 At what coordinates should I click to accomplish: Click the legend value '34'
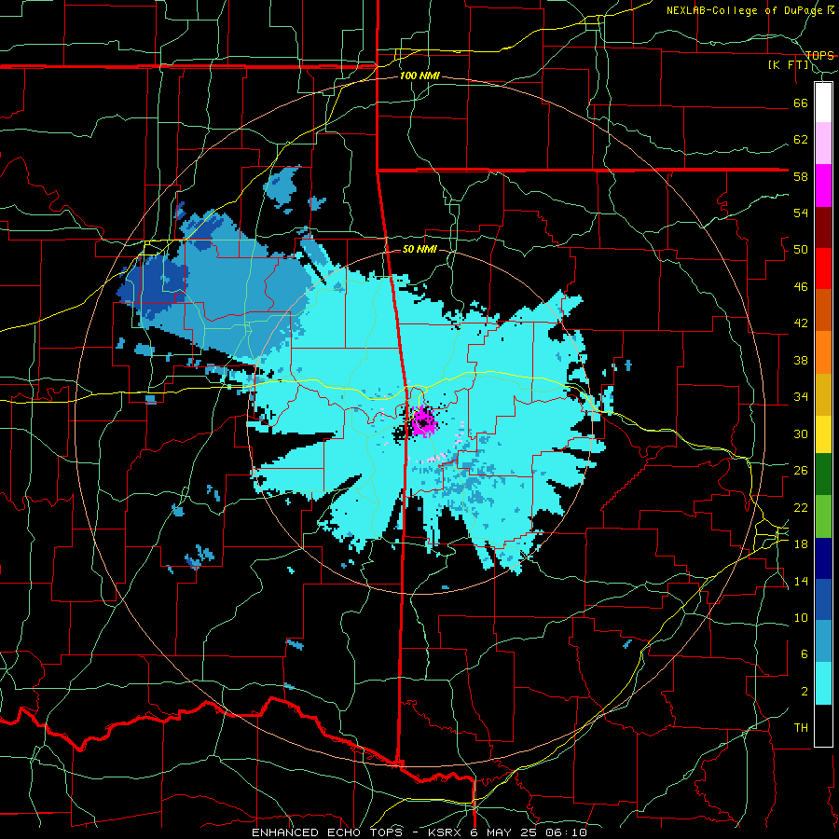[x=801, y=397]
